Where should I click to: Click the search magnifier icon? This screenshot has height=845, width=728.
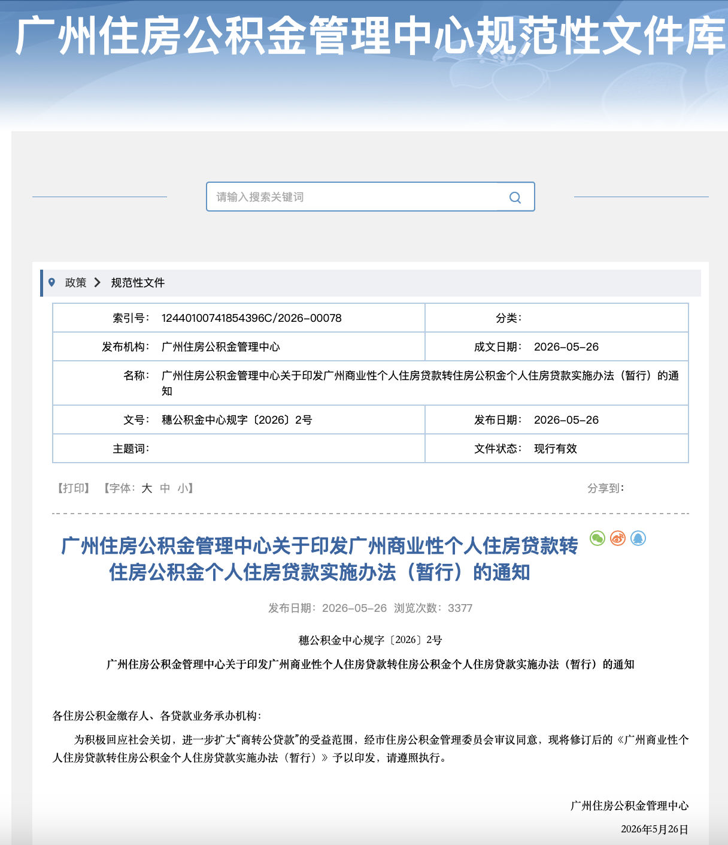(x=515, y=197)
